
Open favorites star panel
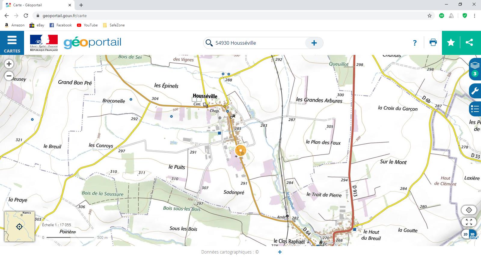point(451,43)
